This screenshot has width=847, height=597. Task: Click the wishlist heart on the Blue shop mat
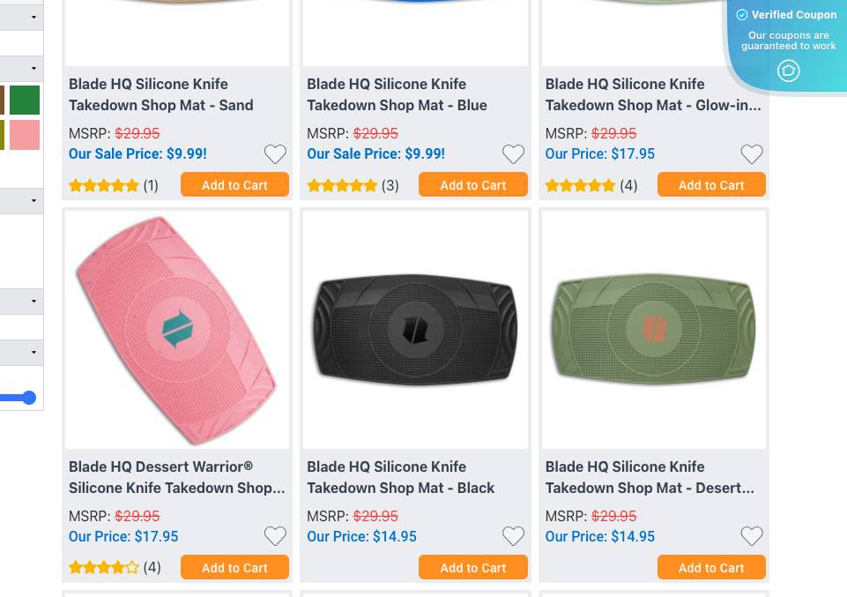pyautogui.click(x=513, y=154)
